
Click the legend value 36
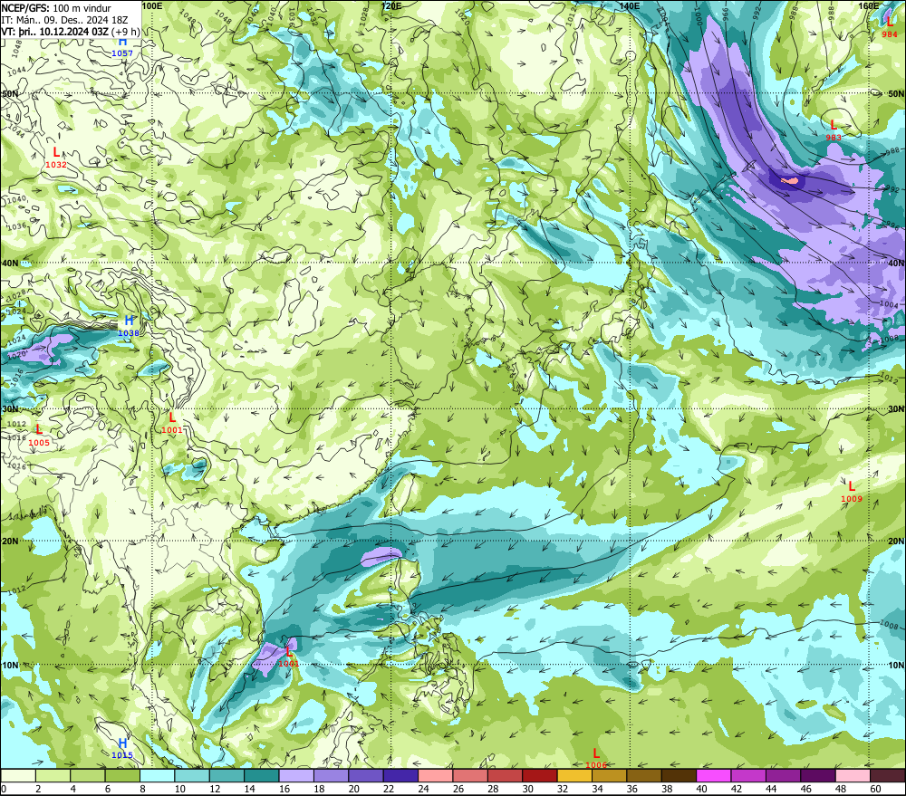point(632,789)
